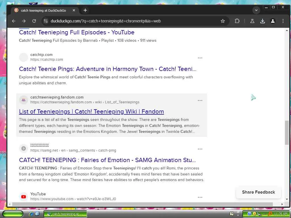Image resolution: width=291 pixels, height=218 pixels.
Task: Click second quick launch icon in taskbar
Action: pyautogui.click(x=37, y=214)
